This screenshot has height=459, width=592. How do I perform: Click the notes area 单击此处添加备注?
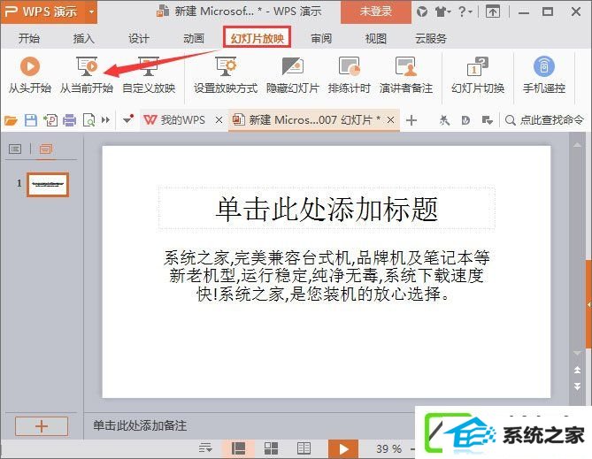tap(140, 425)
